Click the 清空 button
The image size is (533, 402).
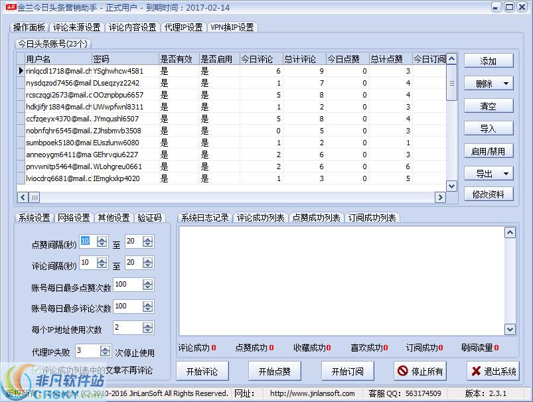coord(489,106)
